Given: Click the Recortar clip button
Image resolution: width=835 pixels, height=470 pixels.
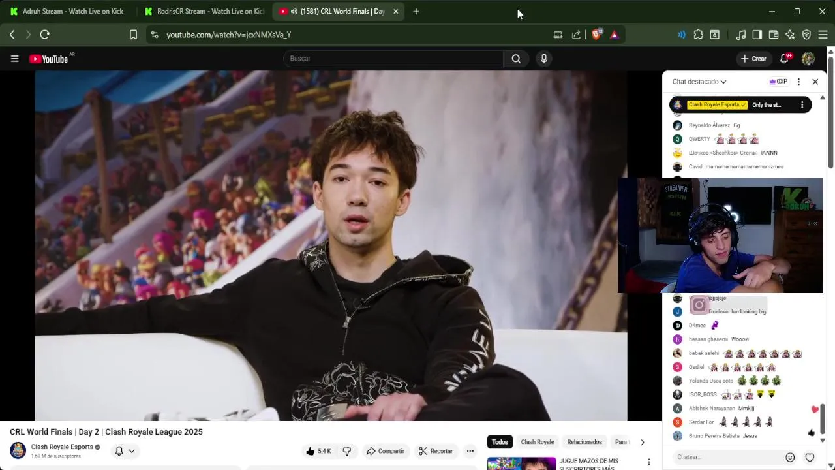Looking at the screenshot, I should [x=436, y=451].
